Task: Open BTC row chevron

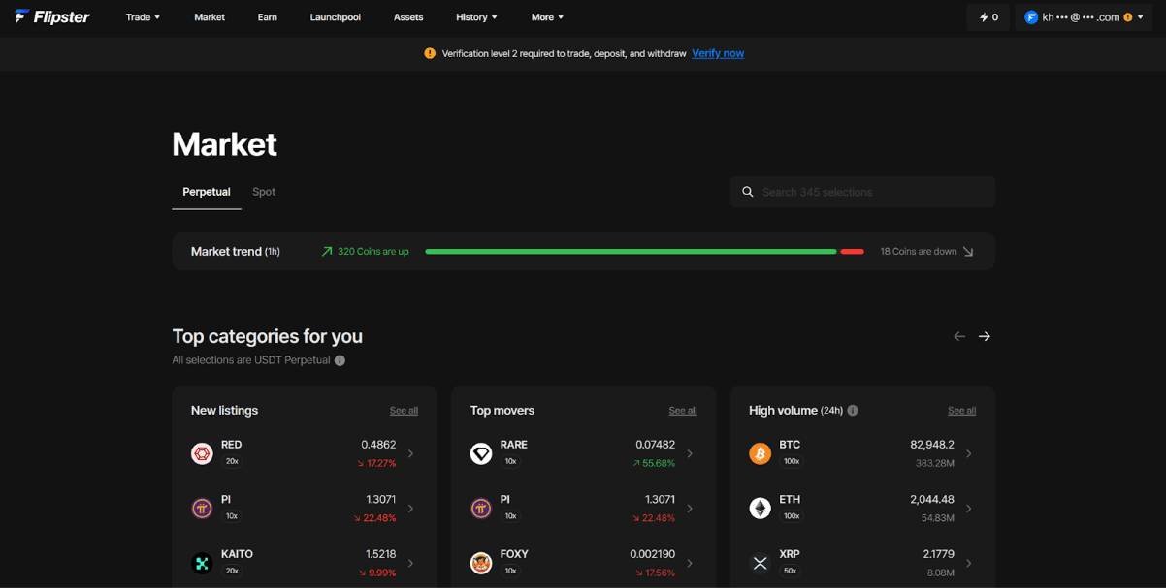Action: coord(969,453)
